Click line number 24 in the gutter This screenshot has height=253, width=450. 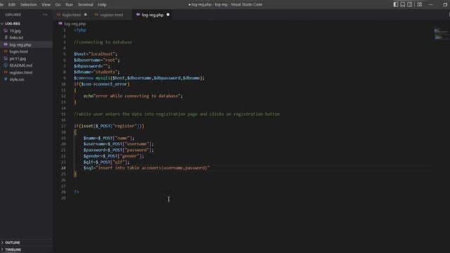point(63,168)
